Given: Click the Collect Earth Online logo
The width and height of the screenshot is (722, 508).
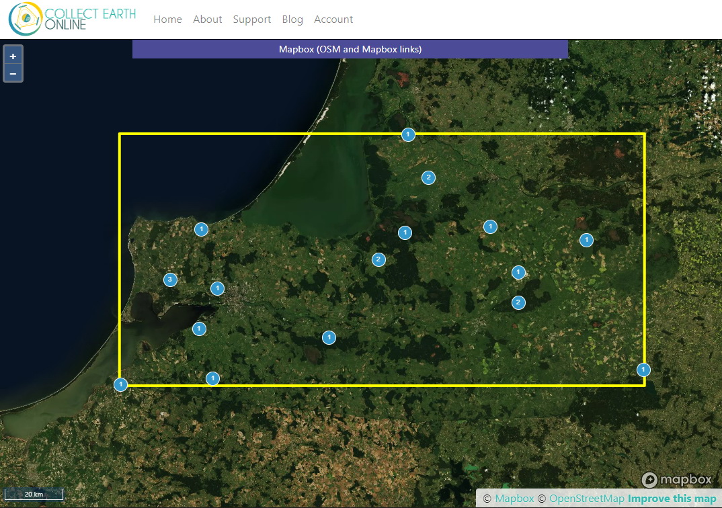Looking at the screenshot, I should click(73, 19).
